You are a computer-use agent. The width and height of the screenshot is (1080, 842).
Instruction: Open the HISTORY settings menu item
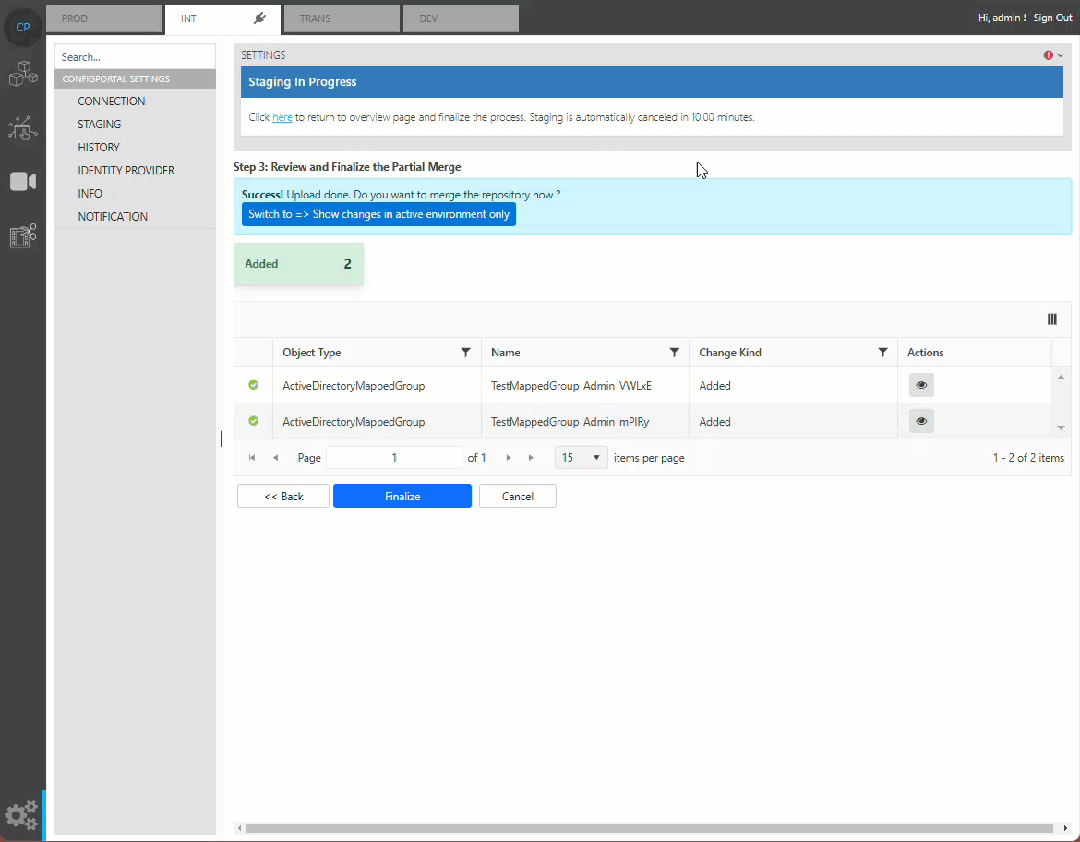tap(99, 148)
